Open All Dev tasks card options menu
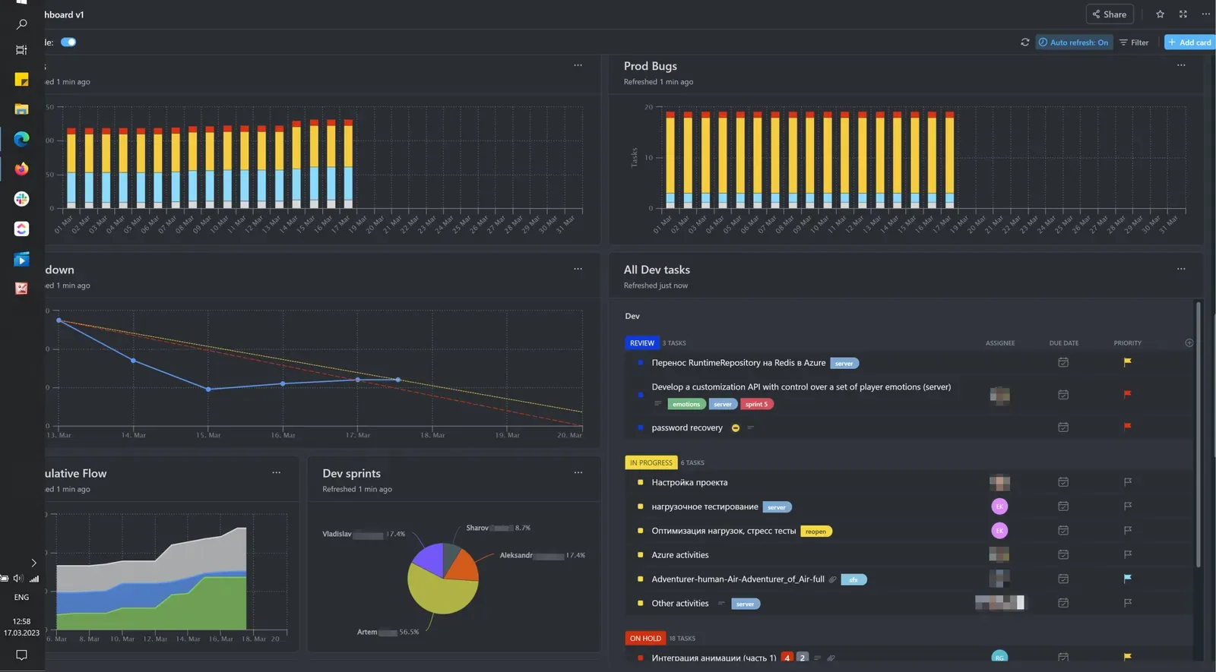 (1181, 269)
